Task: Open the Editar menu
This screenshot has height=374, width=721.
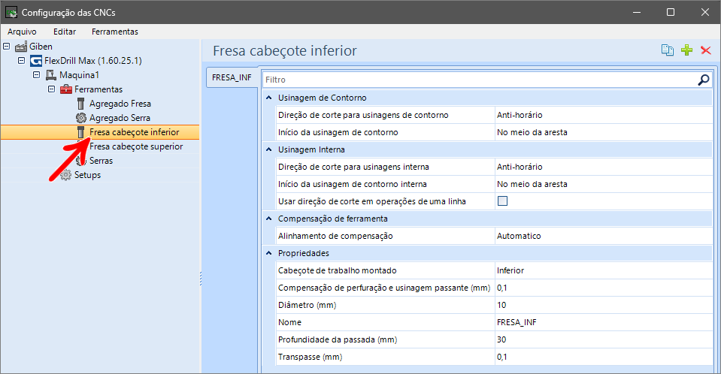Action: (65, 32)
